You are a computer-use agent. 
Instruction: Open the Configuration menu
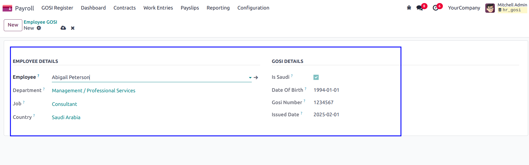click(253, 8)
